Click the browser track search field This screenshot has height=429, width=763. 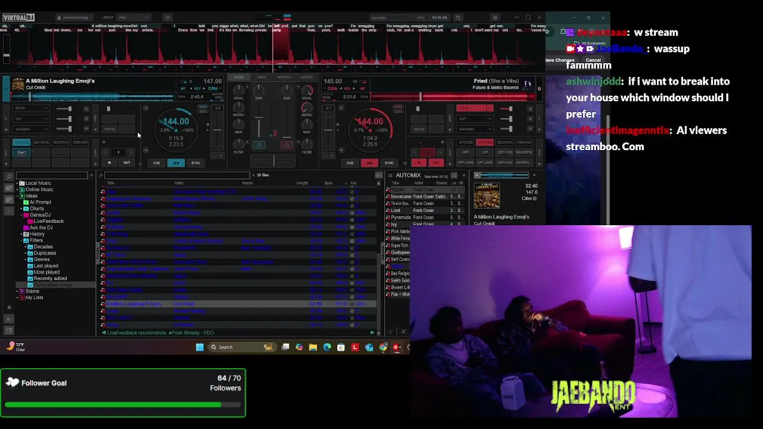click(177, 175)
